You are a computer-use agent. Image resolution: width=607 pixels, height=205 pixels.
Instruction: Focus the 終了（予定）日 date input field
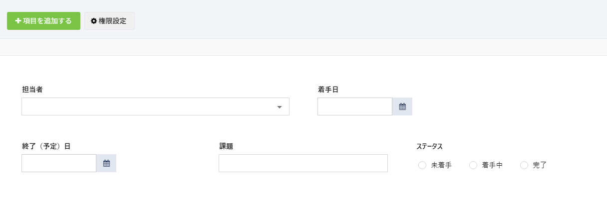pyautogui.click(x=59, y=163)
